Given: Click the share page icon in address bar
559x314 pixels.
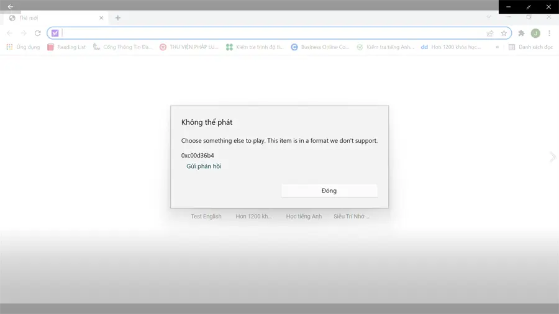Looking at the screenshot, I should click(x=490, y=33).
